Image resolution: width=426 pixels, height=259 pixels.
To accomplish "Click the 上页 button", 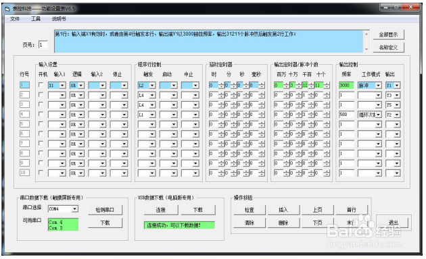I will tap(318, 210).
